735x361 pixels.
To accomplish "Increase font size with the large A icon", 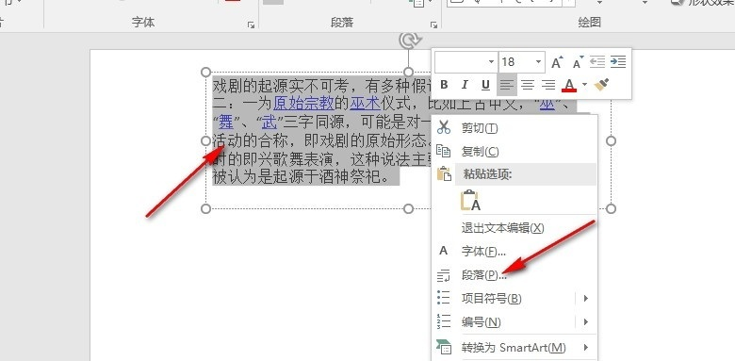I will coord(556,62).
